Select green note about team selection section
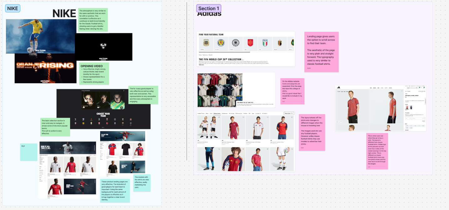The width and height of the screenshot is (449, 210). [x=55, y=127]
